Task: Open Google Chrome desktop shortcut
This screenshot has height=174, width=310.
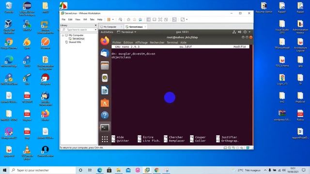Action: (x=9, y=43)
